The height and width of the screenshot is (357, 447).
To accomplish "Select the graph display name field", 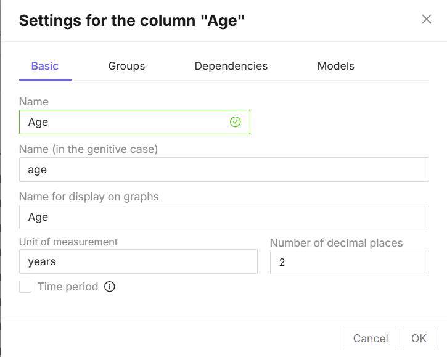I will tap(224, 217).
